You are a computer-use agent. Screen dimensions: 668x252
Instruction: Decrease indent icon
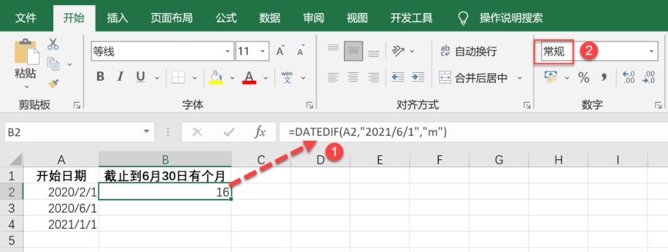[x=398, y=77]
